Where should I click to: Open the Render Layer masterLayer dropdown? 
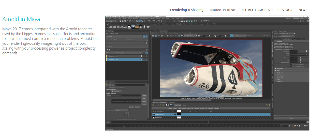pos(288,34)
